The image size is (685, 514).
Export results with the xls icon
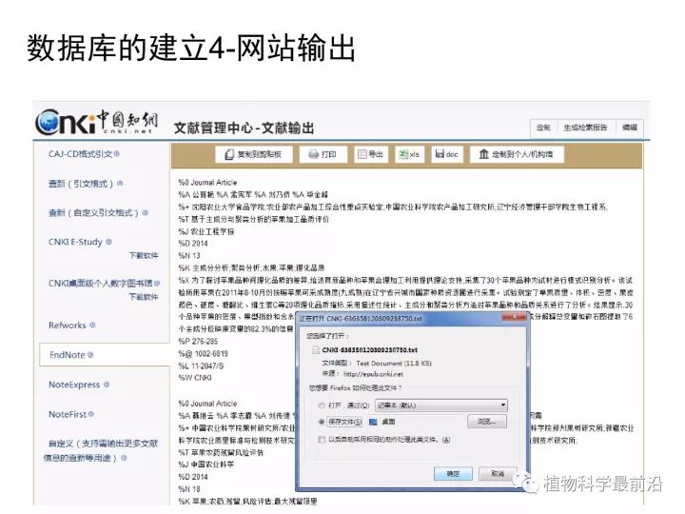(x=403, y=154)
